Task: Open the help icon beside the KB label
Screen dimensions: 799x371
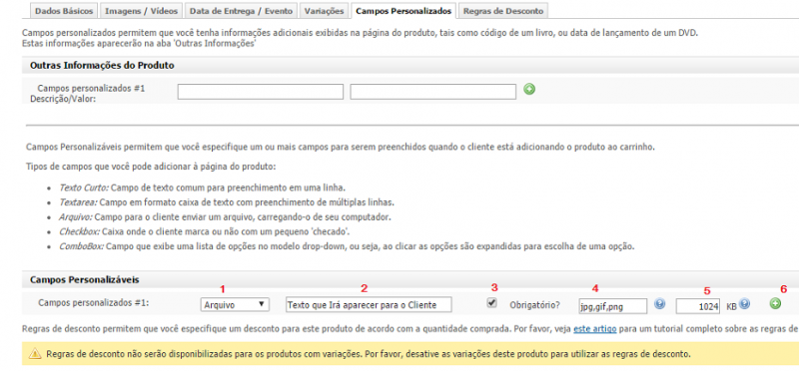Action: (x=744, y=304)
